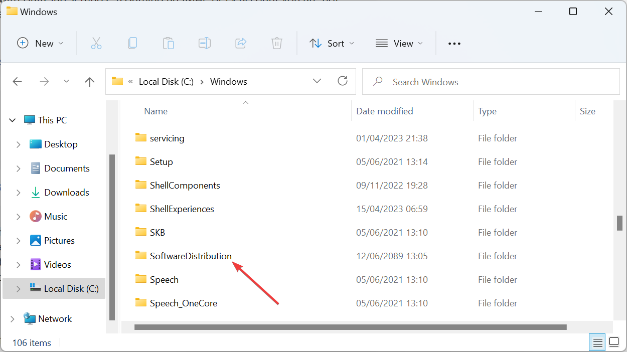Click the Share icon in toolbar
The width and height of the screenshot is (627, 352).
pos(241,44)
